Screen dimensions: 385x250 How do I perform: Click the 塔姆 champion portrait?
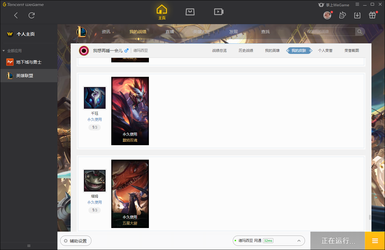[95, 181]
